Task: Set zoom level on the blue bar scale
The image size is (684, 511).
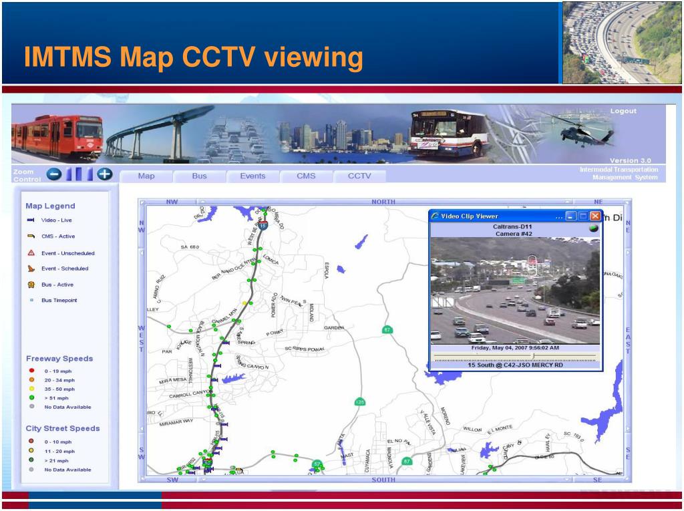Action: [x=79, y=174]
